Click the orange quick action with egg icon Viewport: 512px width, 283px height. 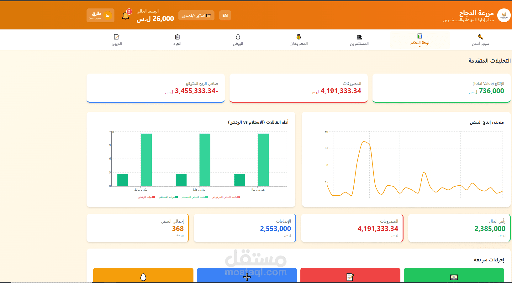click(143, 276)
